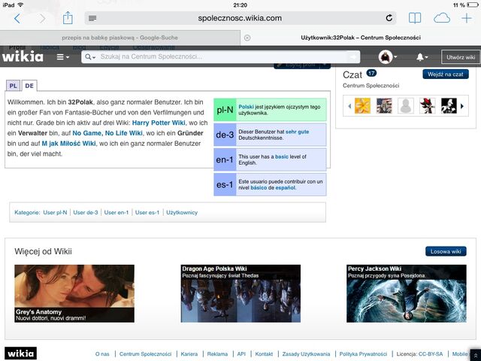Close the Użytkownik:32Polak tab
The width and height of the screenshot is (481, 361).
click(x=247, y=38)
